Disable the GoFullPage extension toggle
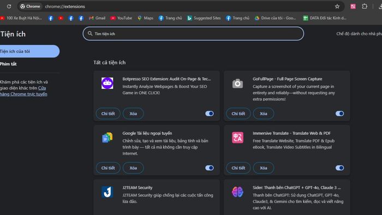The image size is (382, 215). [339, 114]
